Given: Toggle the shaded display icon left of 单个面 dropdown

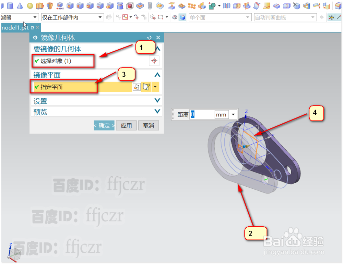Looking at the screenshot, I should [x=175, y=17].
